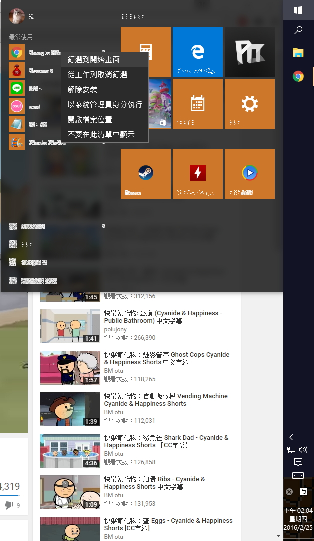Screen dimensions: 314x541
Task: Open the polujony channel link
Action: (115, 329)
